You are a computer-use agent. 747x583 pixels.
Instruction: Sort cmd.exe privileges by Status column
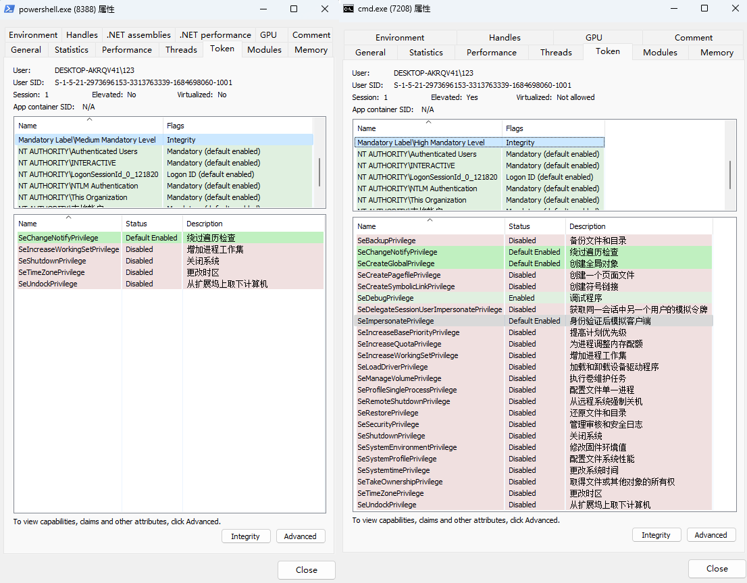point(535,226)
